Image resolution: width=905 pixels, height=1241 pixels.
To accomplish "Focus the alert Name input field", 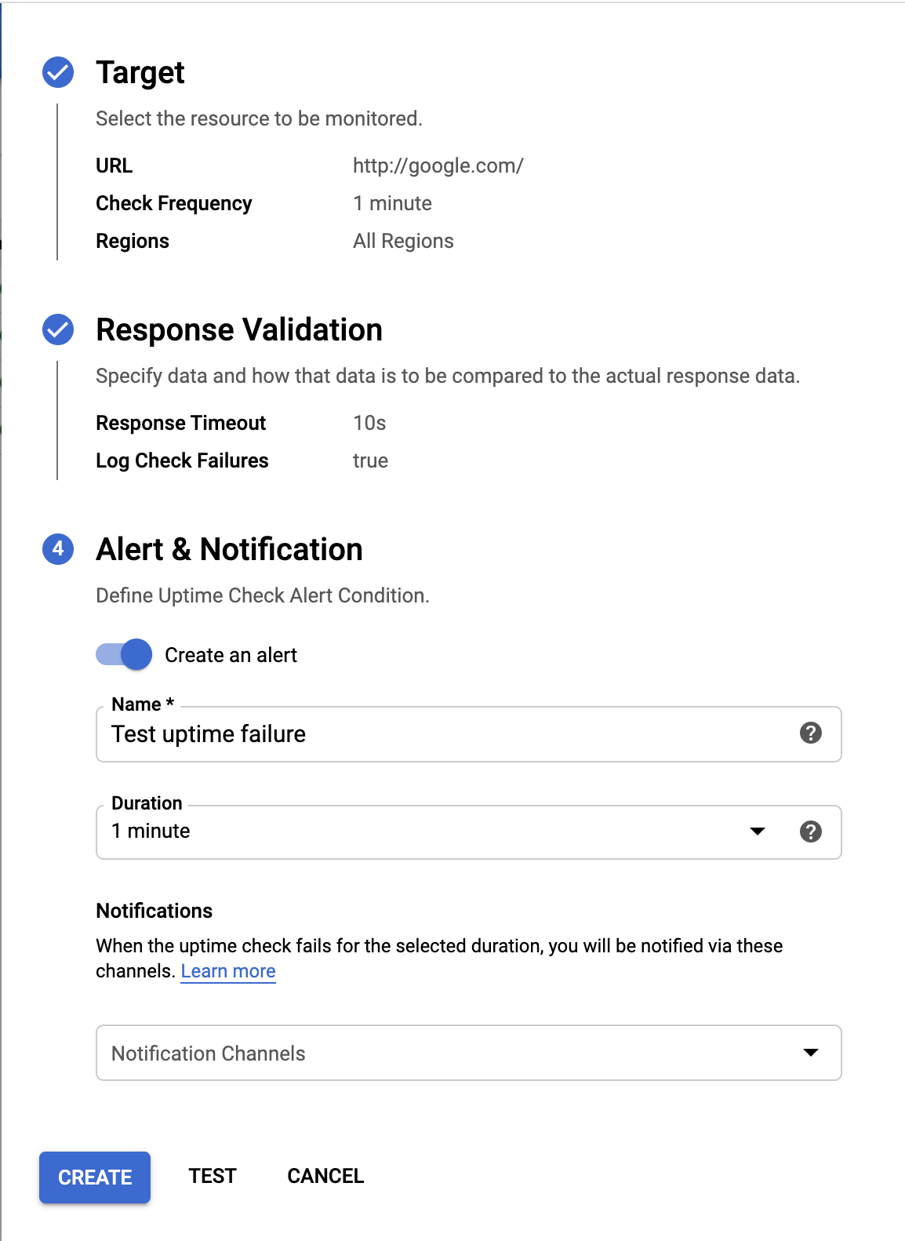I will 447,734.
